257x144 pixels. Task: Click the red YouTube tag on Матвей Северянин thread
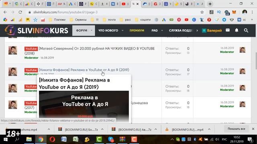pyautogui.click(x=31, y=49)
